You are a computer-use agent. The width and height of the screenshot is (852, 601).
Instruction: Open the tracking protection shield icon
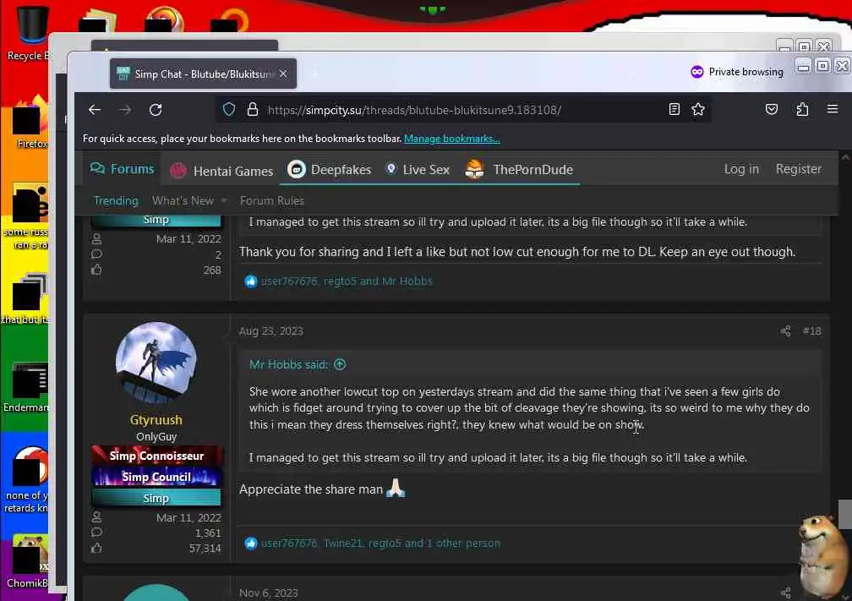tap(229, 110)
